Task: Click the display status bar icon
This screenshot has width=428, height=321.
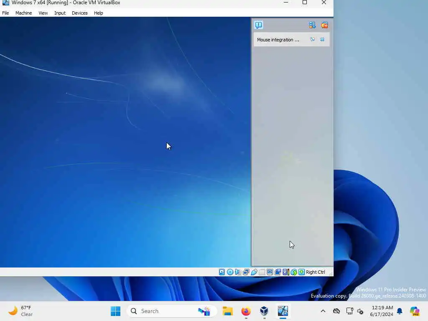Action: click(270, 272)
